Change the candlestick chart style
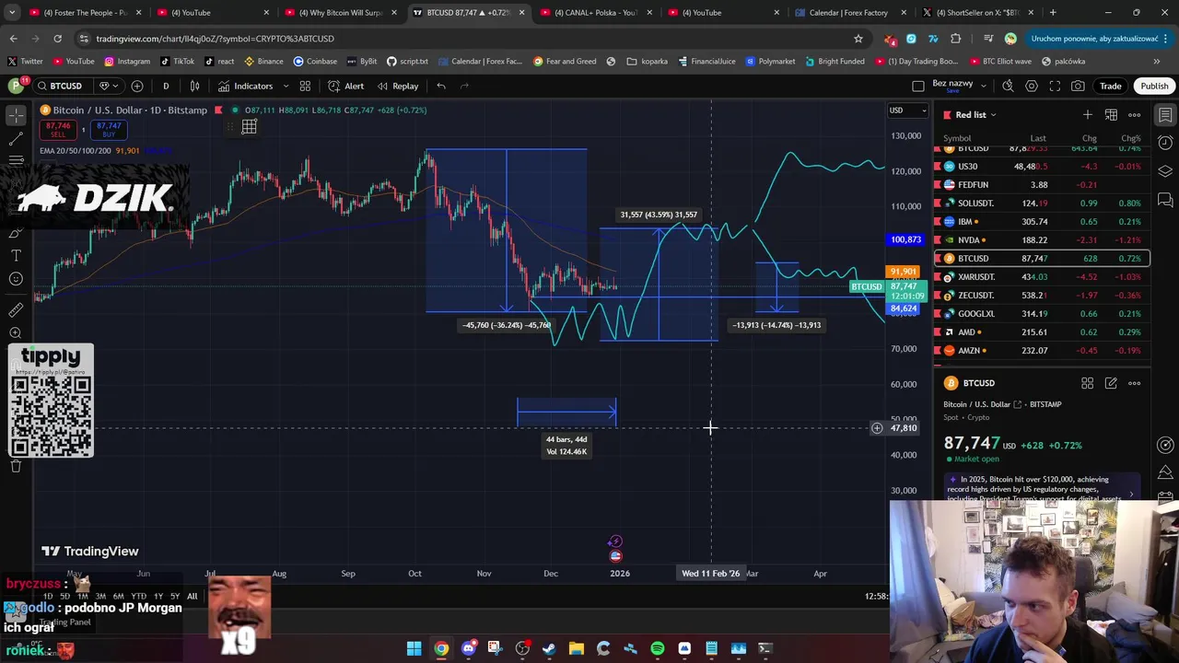Screen dimensions: 1179x663 click(194, 86)
